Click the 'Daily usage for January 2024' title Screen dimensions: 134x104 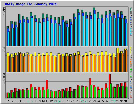pyautogui.click(x=31, y=4)
